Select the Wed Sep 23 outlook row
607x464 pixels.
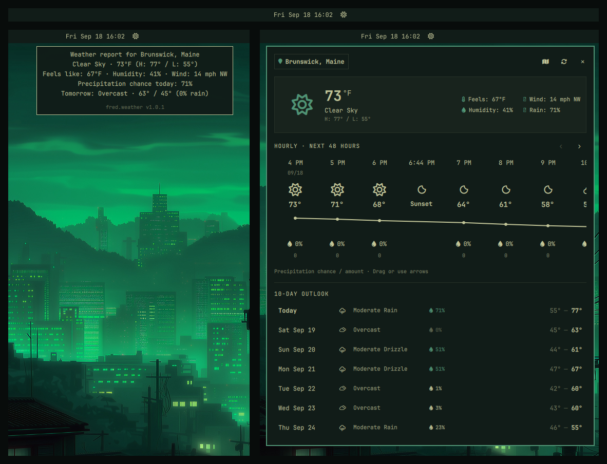pyautogui.click(x=430, y=408)
